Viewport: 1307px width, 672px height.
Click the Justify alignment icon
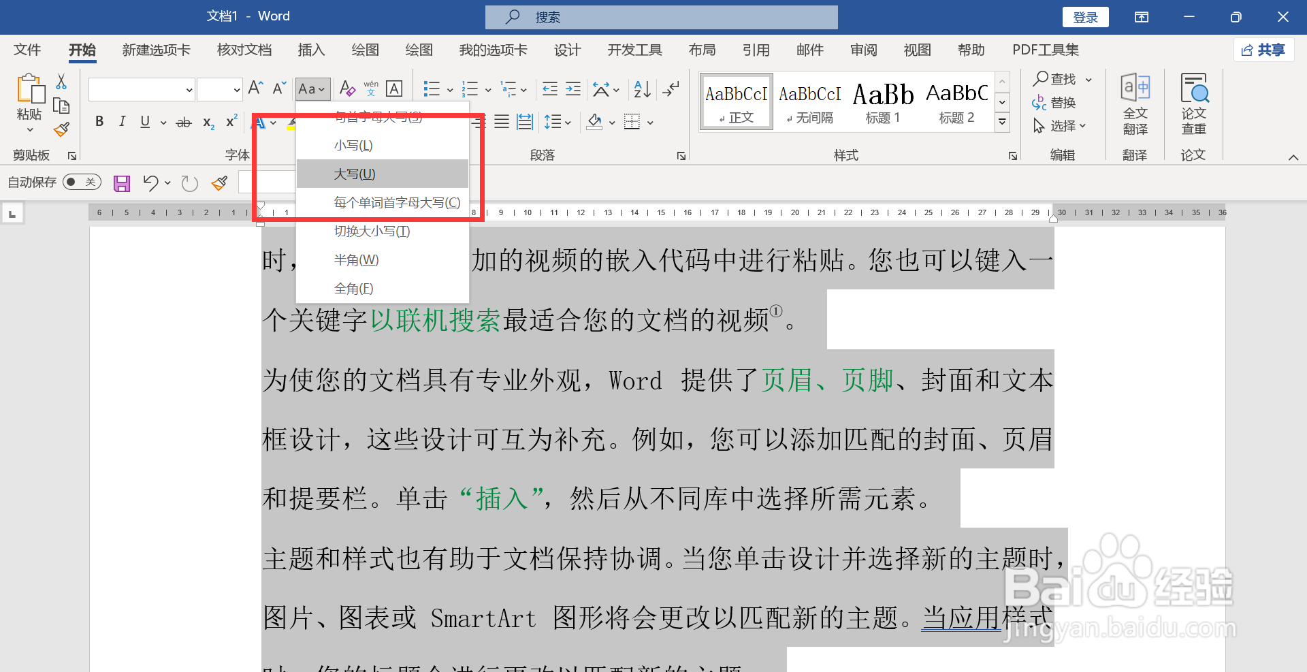pyautogui.click(x=502, y=122)
